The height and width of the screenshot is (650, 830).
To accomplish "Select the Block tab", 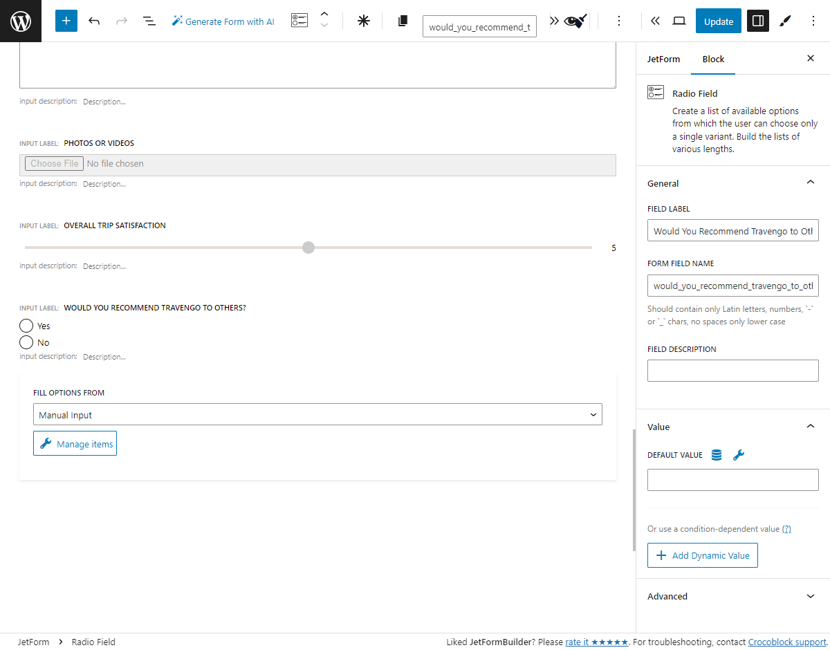I will [x=713, y=59].
